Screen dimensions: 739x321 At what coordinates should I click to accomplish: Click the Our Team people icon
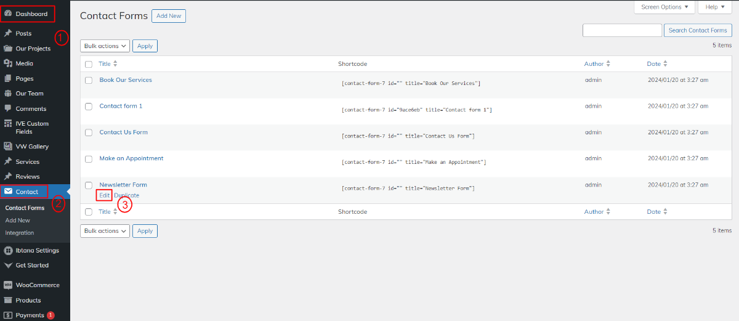[x=8, y=94]
